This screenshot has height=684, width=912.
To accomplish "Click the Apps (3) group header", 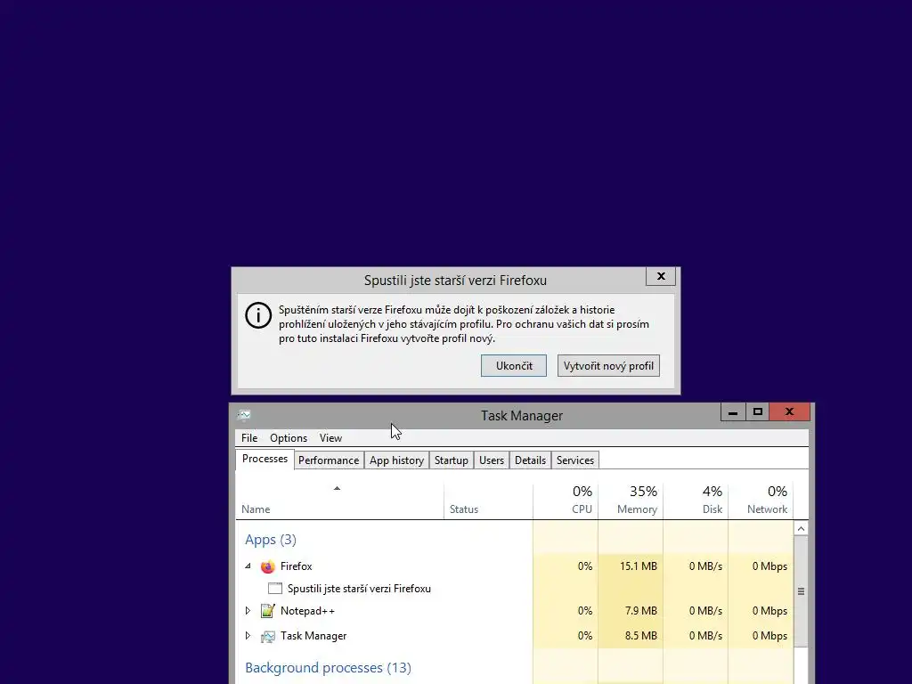I will (271, 540).
